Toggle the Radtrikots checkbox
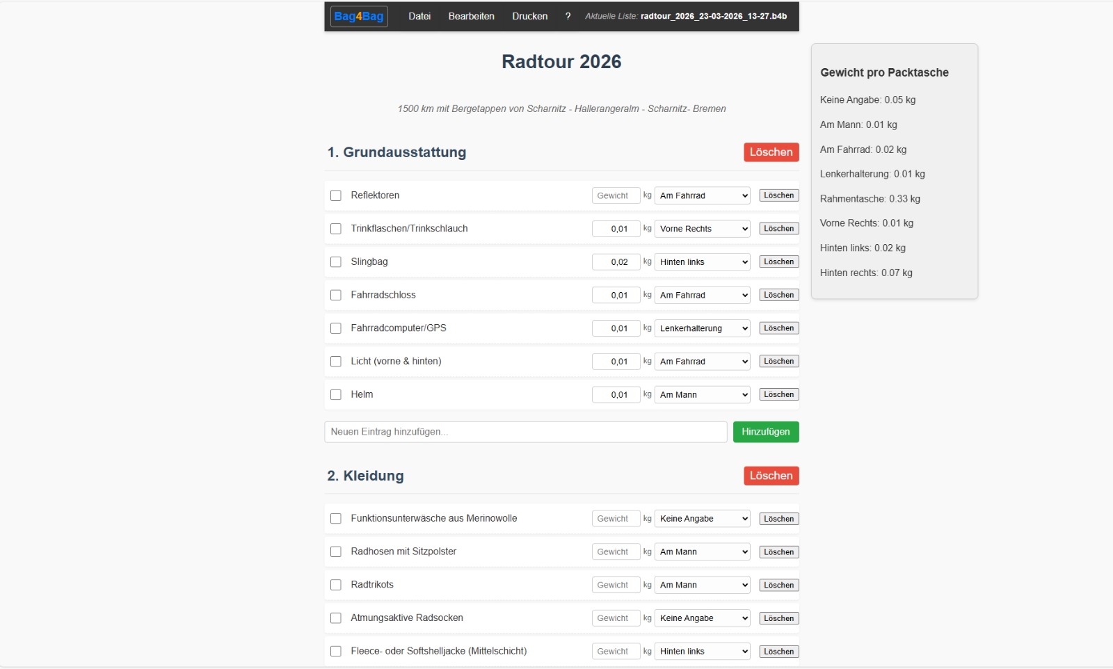The width and height of the screenshot is (1113, 669). [x=336, y=585]
